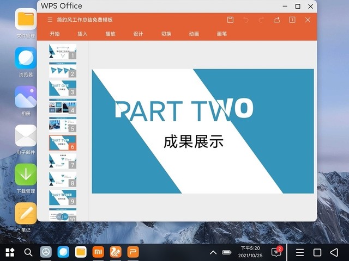349x261 pixels.
Task: Open the 开始 tab
Action: [x=55, y=34]
